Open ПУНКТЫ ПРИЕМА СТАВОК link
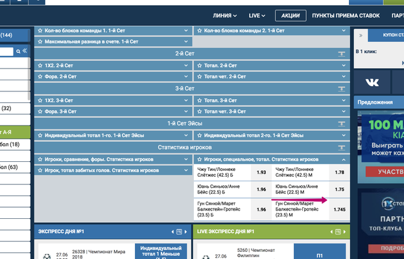Viewport: 404px width, 259px height. [346, 16]
